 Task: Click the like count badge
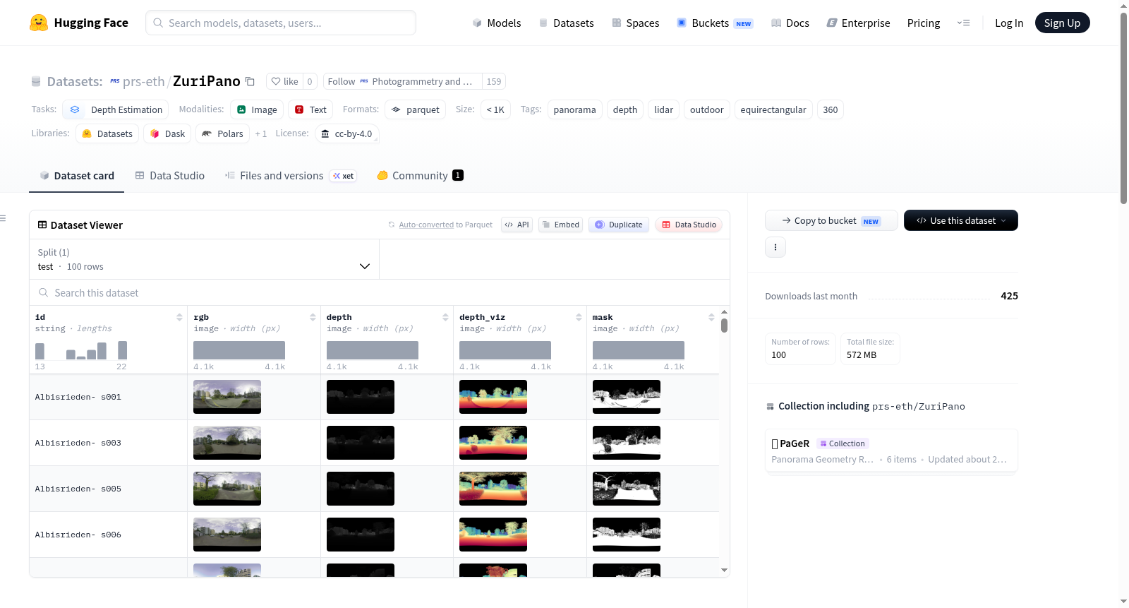310,81
